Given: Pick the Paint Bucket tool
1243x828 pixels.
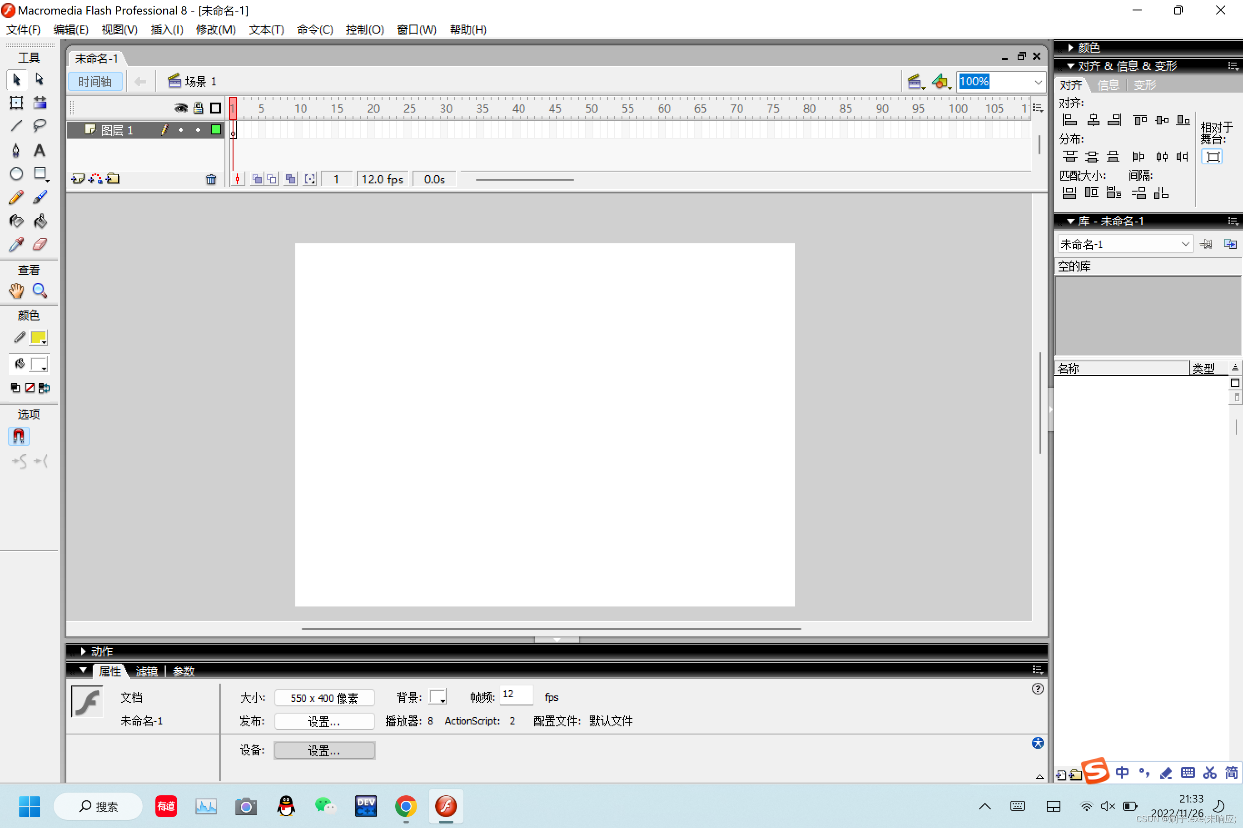Looking at the screenshot, I should pyautogui.click(x=40, y=221).
